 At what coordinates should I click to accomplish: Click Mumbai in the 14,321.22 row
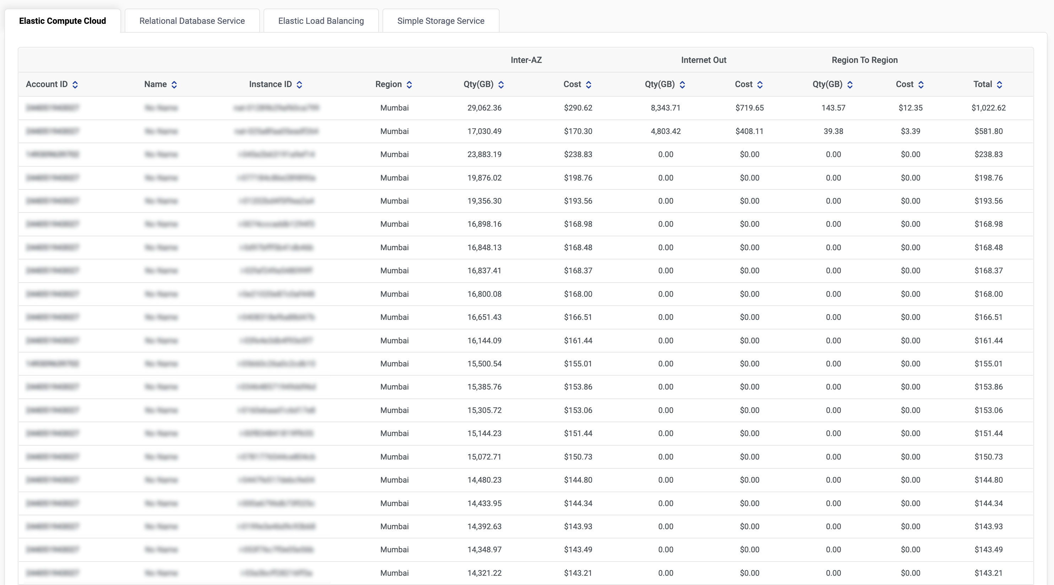[395, 573]
